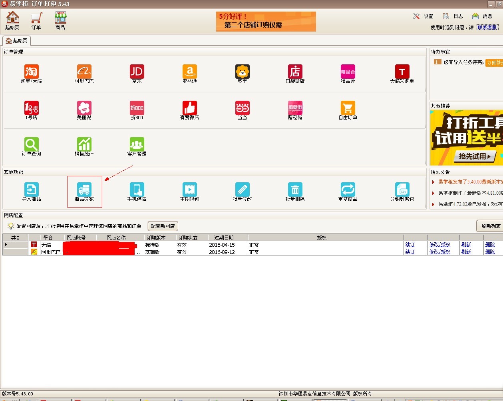
Task: Open 手机详情 function
Action: click(x=137, y=192)
